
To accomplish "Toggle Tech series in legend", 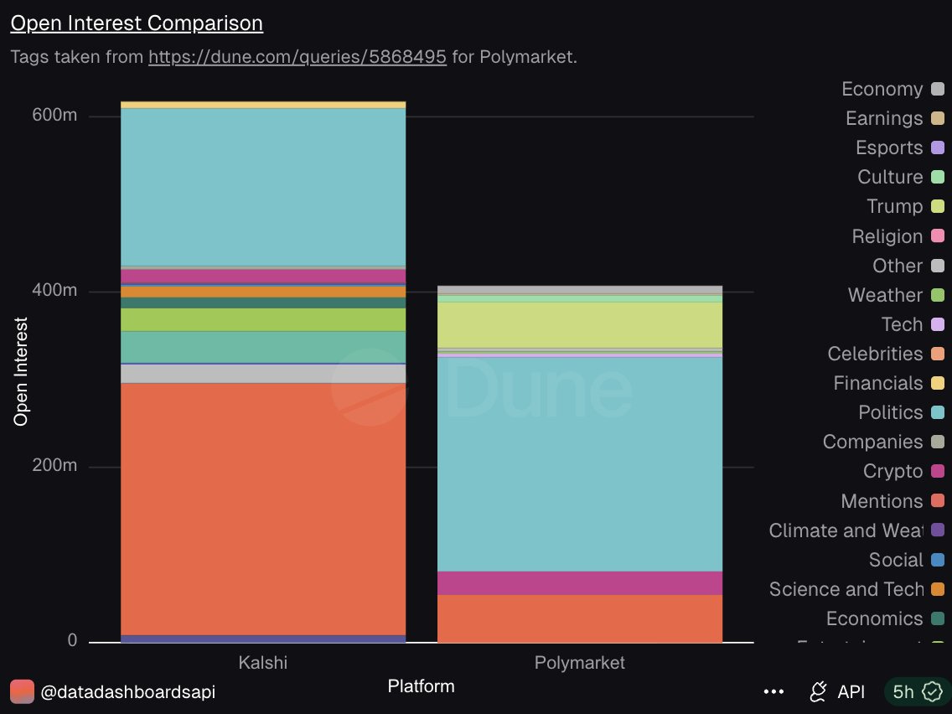I will [913, 324].
